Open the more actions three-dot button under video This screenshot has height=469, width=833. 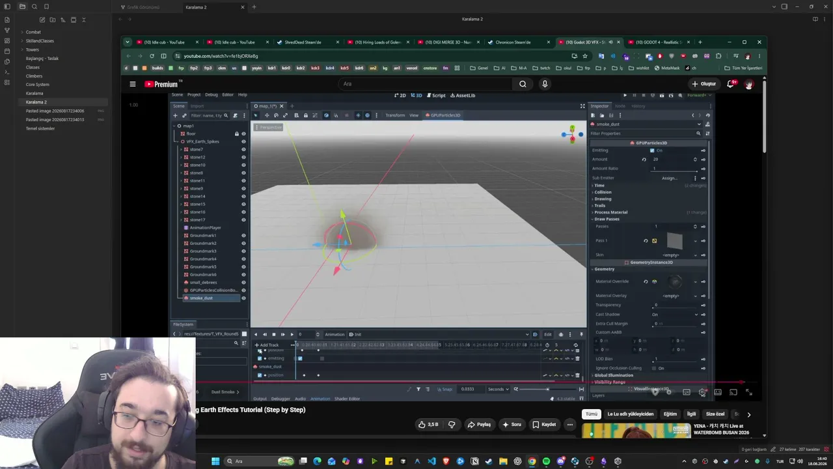point(569,425)
